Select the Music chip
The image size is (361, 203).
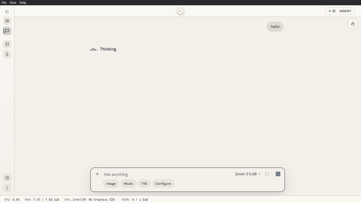(x=129, y=184)
